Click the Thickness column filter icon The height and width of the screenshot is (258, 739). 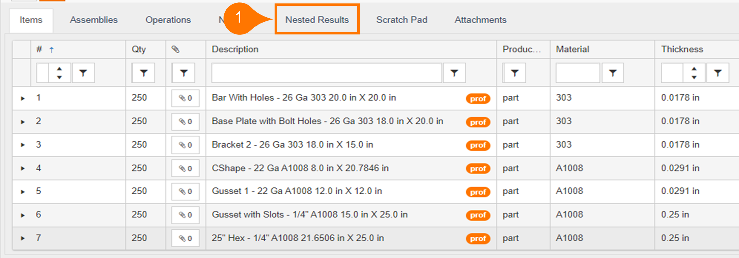(717, 73)
